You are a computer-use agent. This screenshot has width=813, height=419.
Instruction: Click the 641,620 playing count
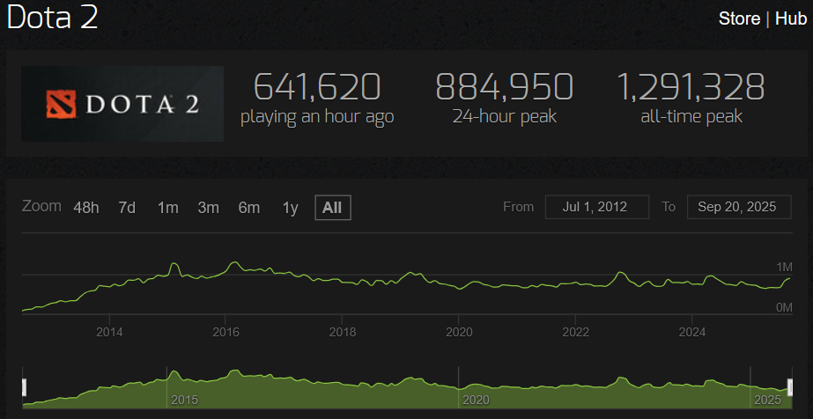click(x=317, y=86)
